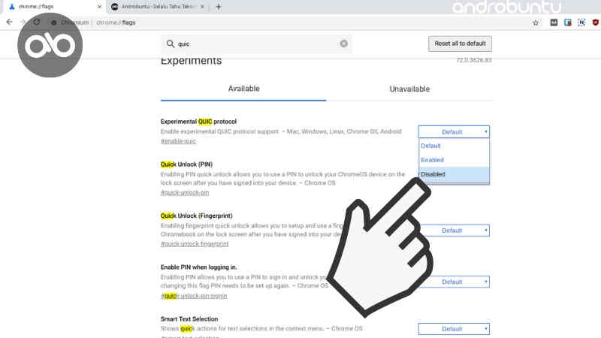This screenshot has width=601, height=338.
Task: Choose Enabled in the QUIC dropdown list
Action: (454, 160)
